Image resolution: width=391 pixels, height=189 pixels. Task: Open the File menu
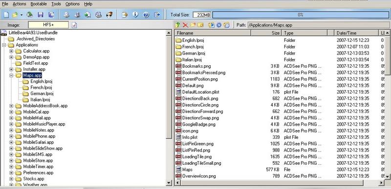[x=5, y=4]
